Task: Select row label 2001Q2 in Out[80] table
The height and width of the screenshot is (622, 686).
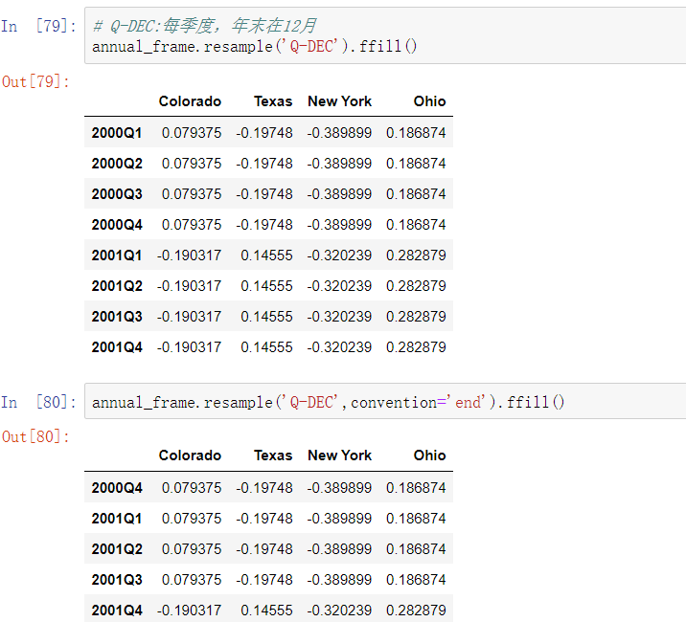Action: [117, 549]
